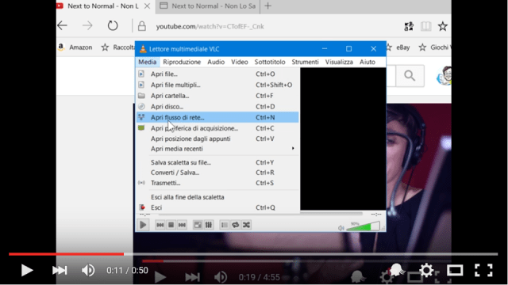Screen dimensions: 508x285
Task: Click the VLC cone icon in title bar
Action: (x=143, y=49)
